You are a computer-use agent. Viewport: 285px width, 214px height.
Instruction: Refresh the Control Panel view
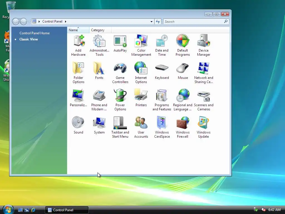[x=158, y=22]
